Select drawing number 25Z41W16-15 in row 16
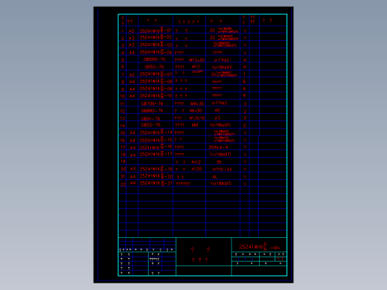This screenshot has width=387, height=290. coord(156,140)
